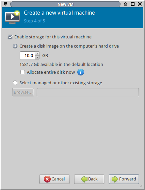Click the window resize grip corner
Screen dimensions: 145x190
click(141, 186)
